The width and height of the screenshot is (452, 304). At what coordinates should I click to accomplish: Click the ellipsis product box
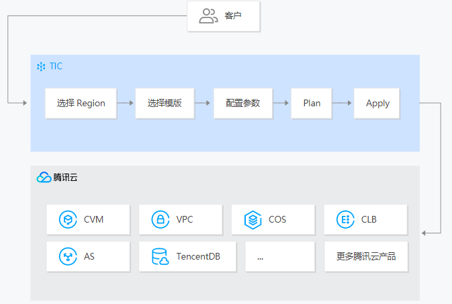pyautogui.click(x=280, y=256)
